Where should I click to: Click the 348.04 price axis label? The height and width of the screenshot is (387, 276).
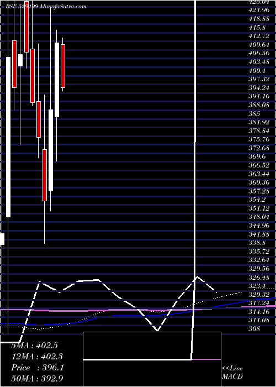258,217
